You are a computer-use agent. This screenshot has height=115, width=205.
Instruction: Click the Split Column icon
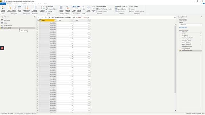[x=89, y=8]
